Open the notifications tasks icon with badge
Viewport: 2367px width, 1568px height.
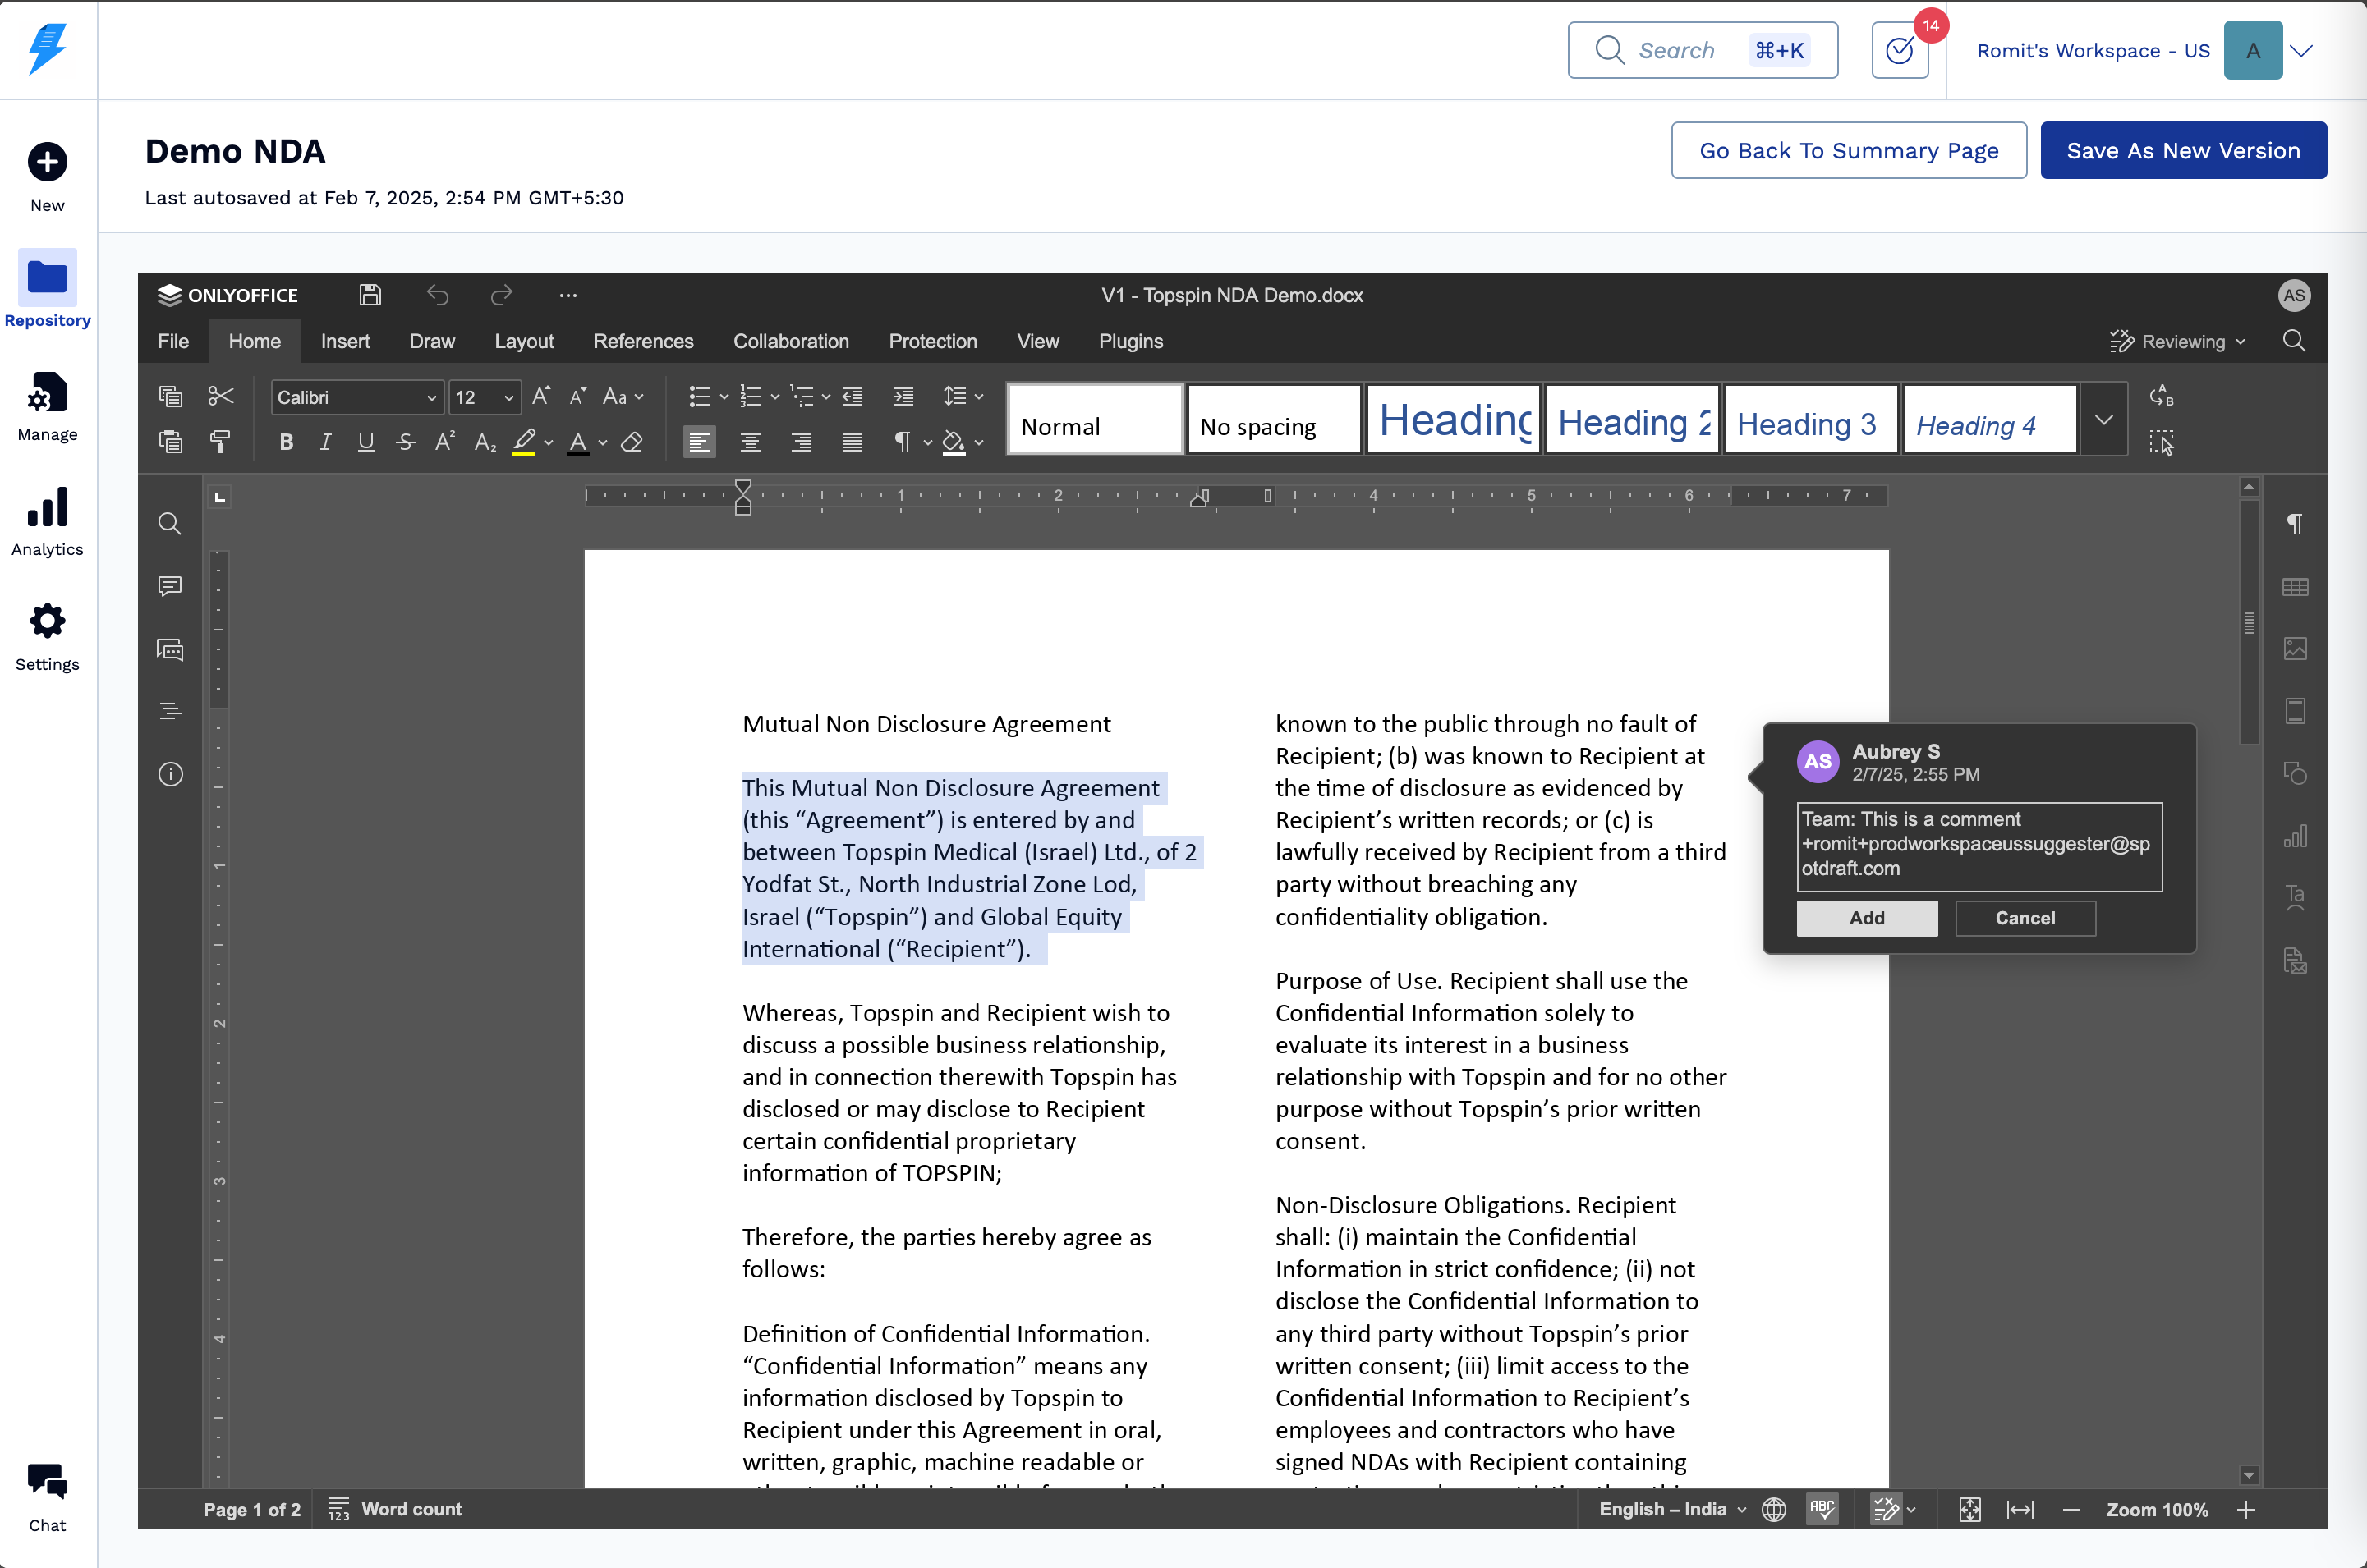[1900, 50]
